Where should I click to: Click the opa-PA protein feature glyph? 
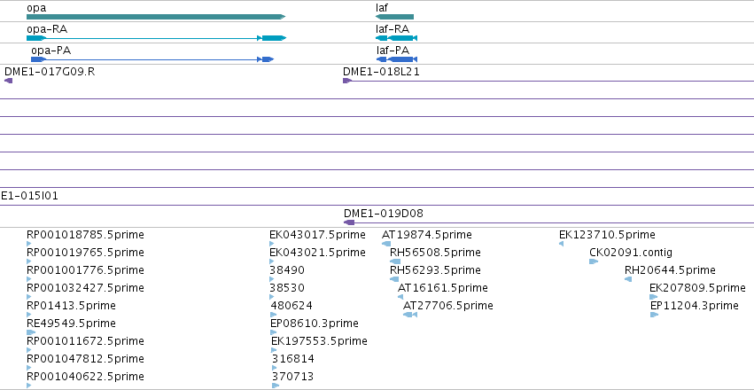(152, 59)
